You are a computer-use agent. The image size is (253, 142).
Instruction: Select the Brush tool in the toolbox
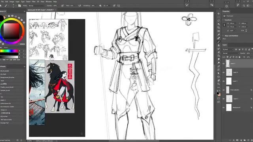[219, 42]
